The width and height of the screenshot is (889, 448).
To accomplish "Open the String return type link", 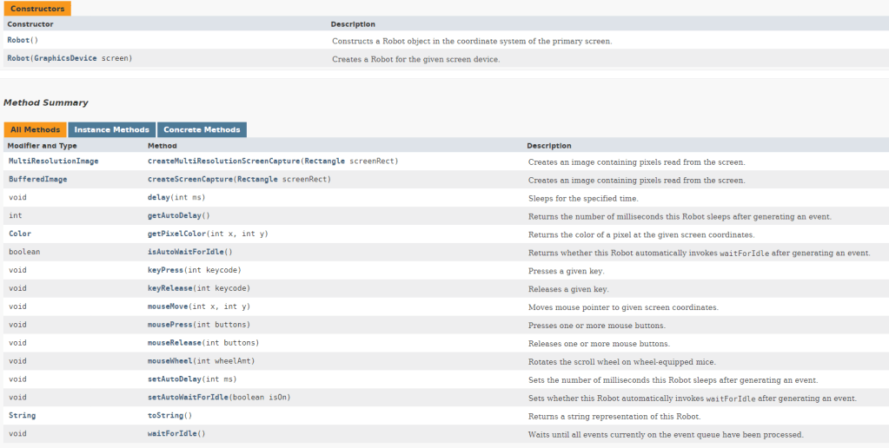I will [22, 416].
